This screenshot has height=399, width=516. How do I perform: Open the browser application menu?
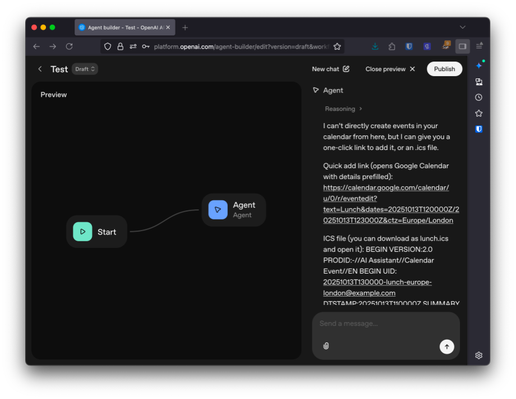(x=478, y=46)
